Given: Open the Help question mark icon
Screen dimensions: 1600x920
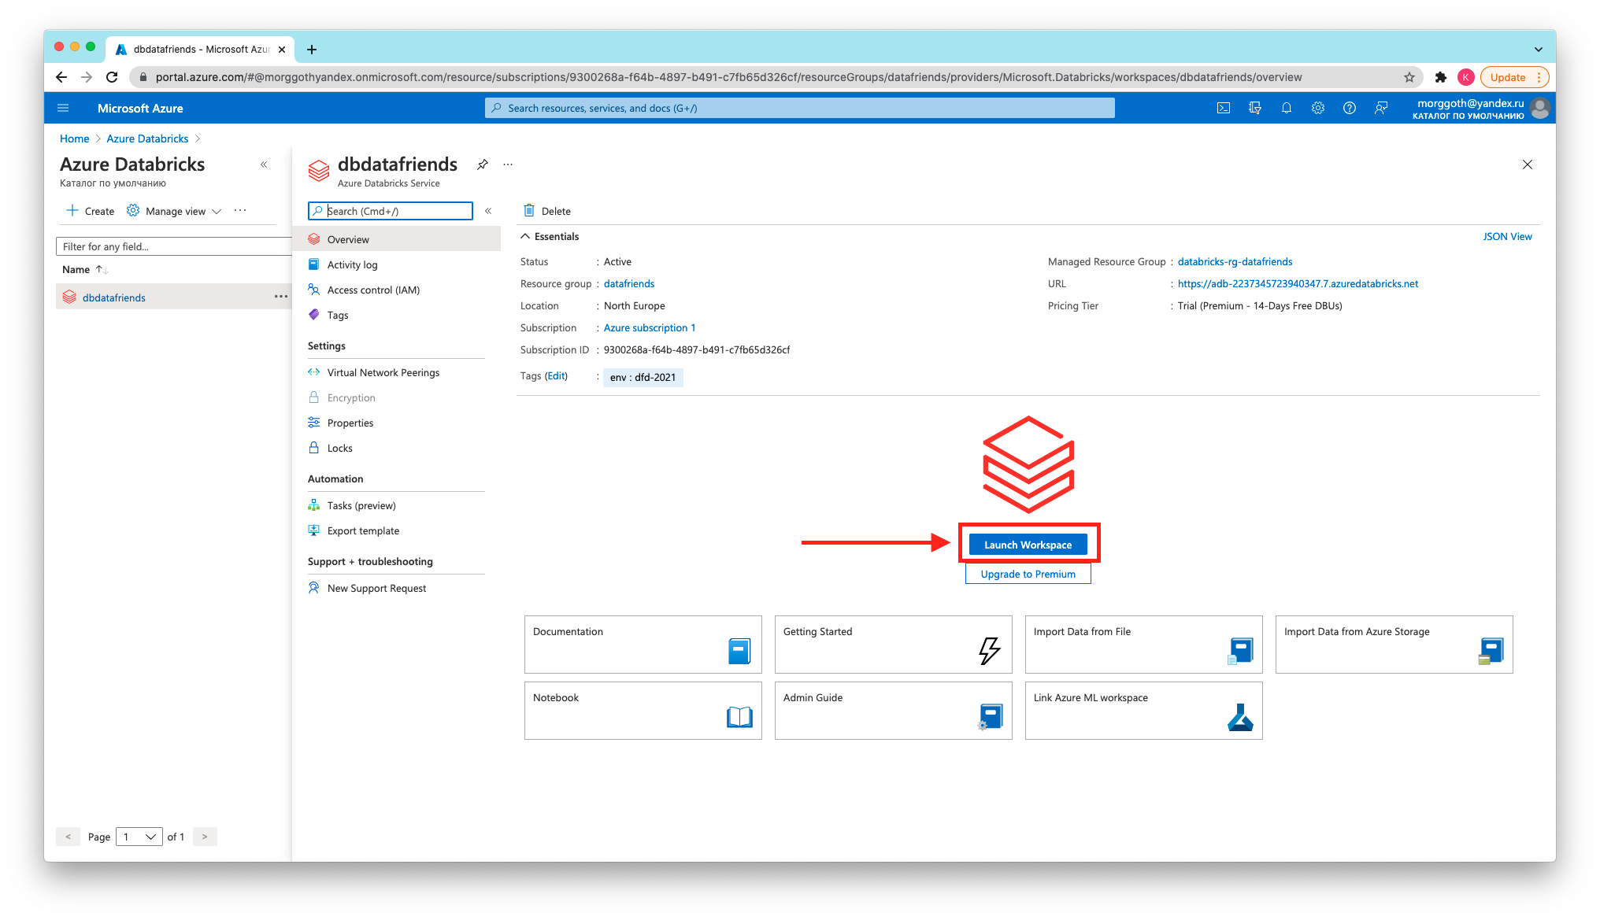Looking at the screenshot, I should pyautogui.click(x=1350, y=108).
